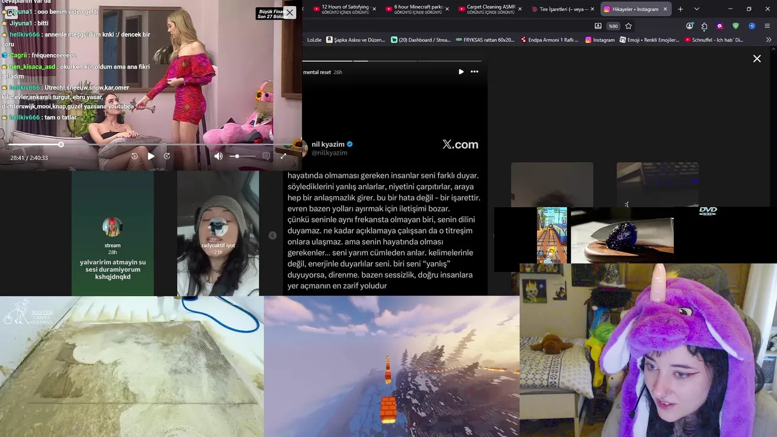
Task: Open the Firefox account icon
Action: click(690, 26)
